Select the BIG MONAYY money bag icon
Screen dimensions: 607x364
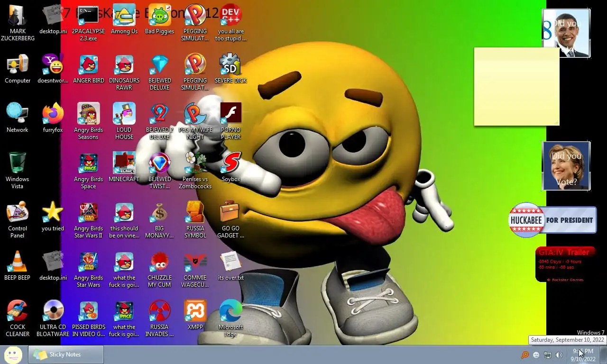[x=159, y=220]
